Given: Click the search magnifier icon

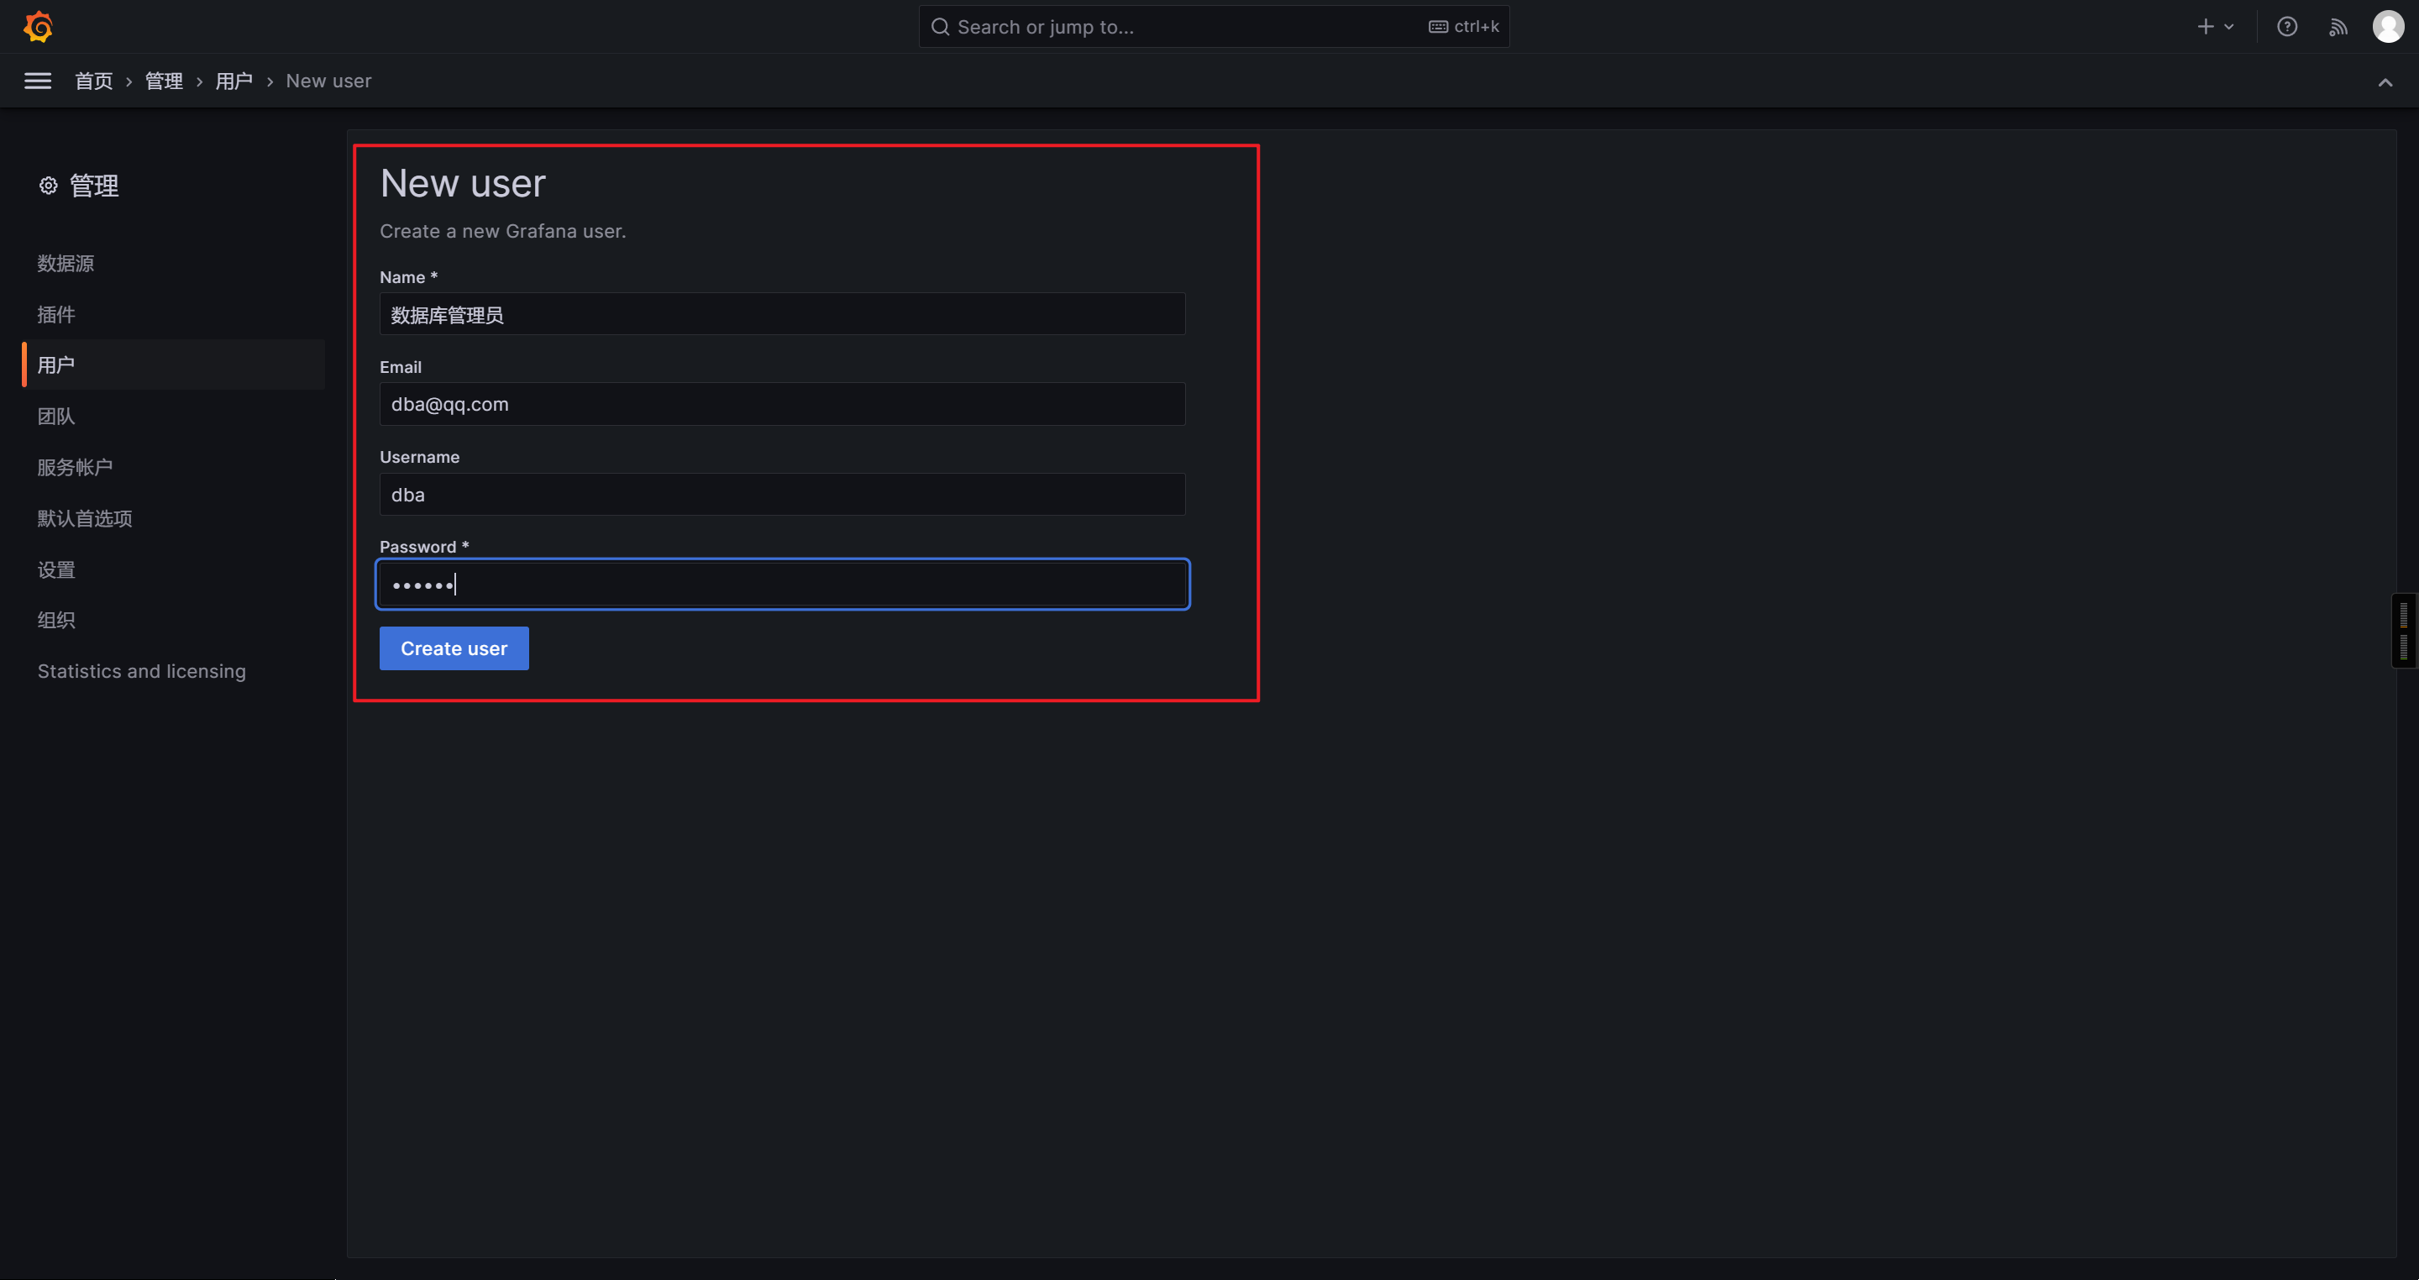Looking at the screenshot, I should (x=940, y=26).
